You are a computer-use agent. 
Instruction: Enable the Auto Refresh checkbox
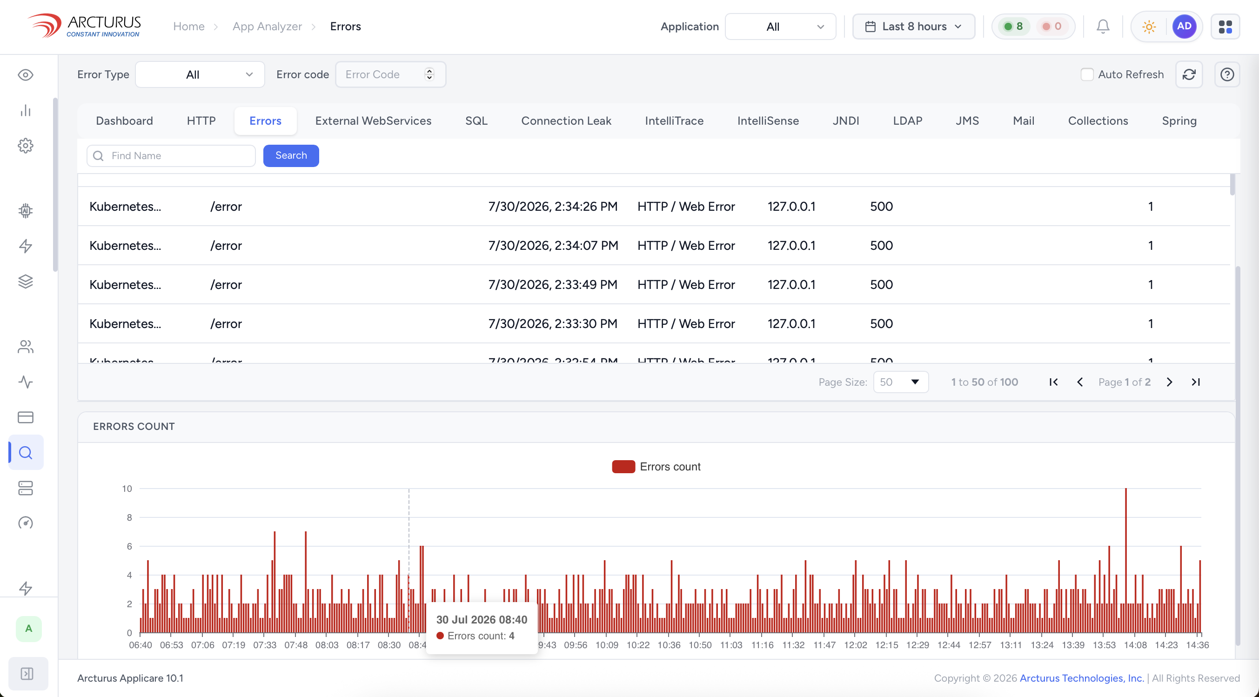click(x=1087, y=74)
